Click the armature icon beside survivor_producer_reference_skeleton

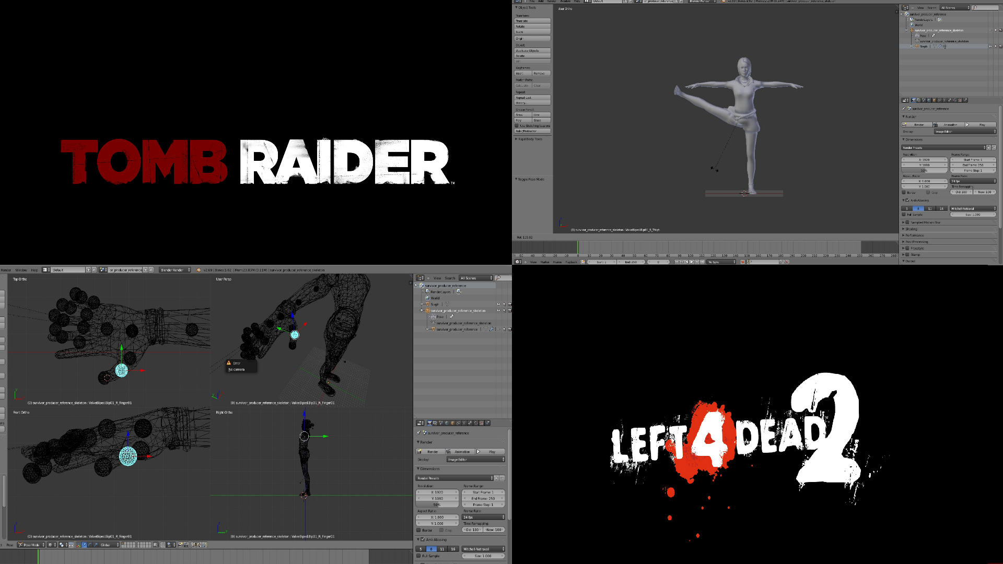click(x=427, y=311)
